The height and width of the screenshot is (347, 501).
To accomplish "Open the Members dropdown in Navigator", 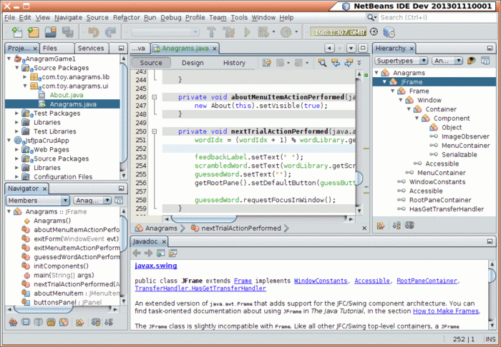I will click(x=37, y=201).
